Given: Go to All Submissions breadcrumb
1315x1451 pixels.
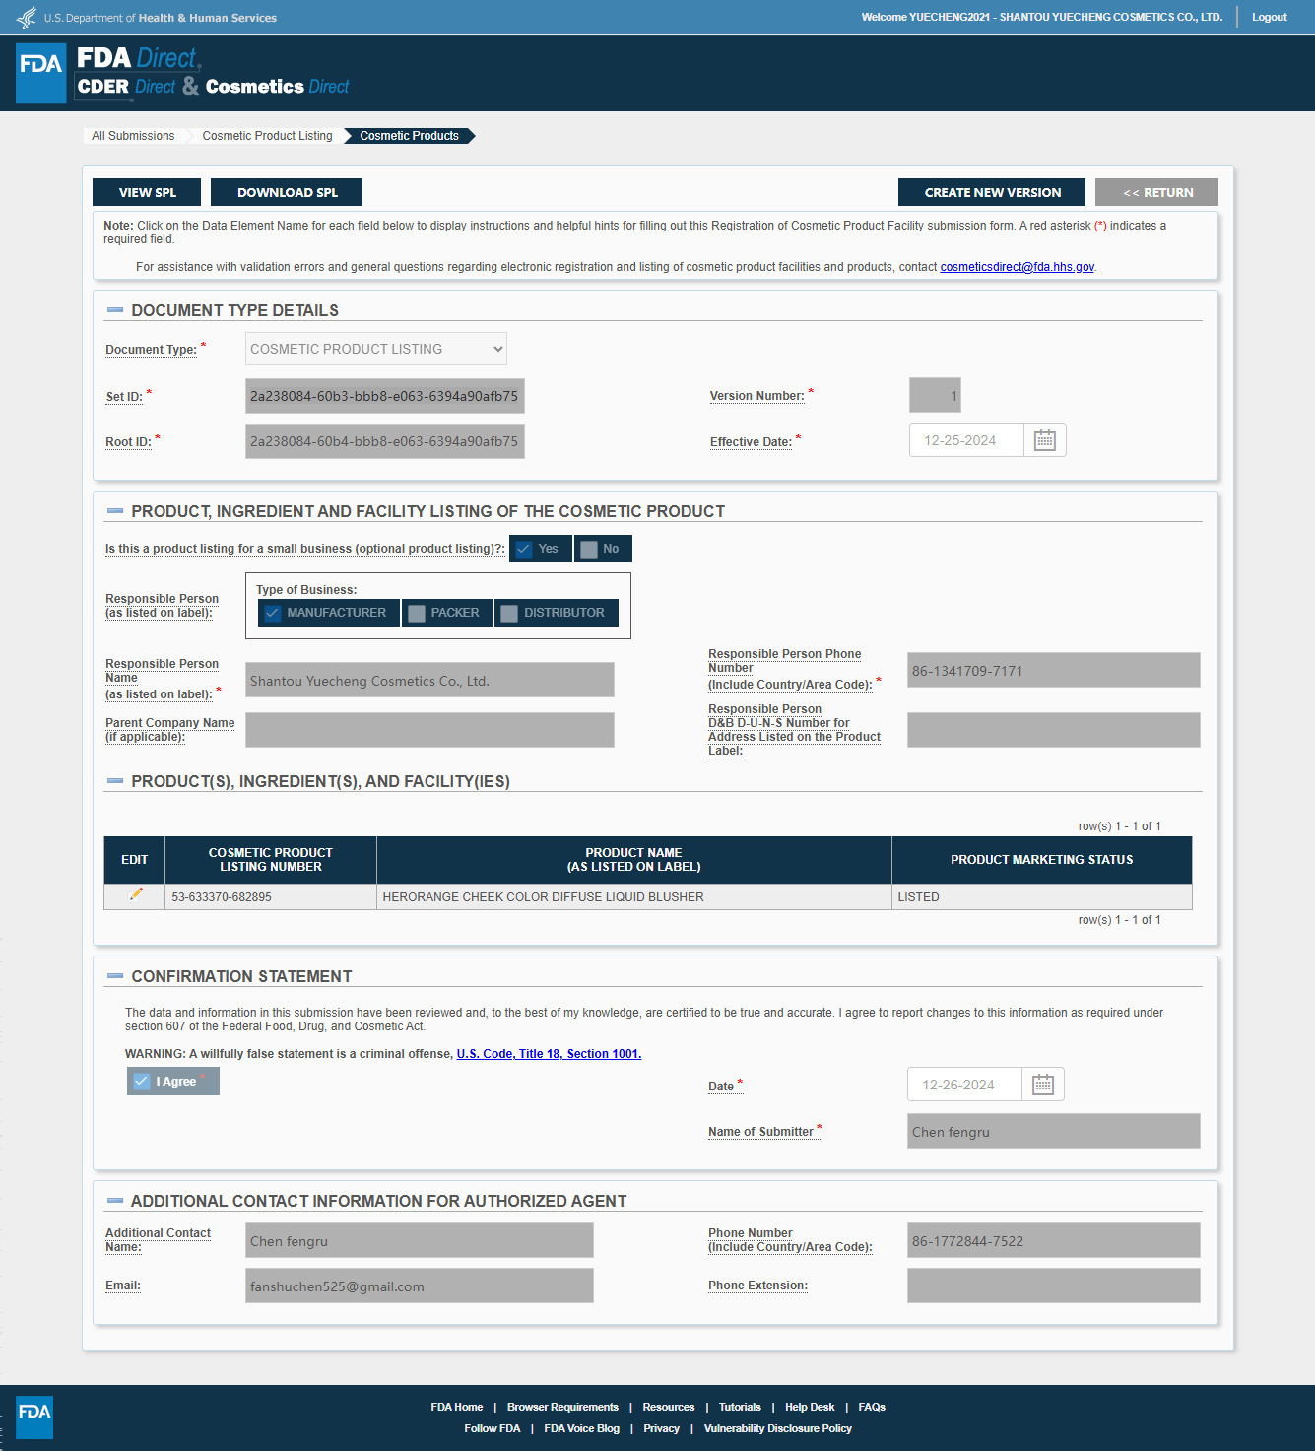Looking at the screenshot, I should click(133, 136).
